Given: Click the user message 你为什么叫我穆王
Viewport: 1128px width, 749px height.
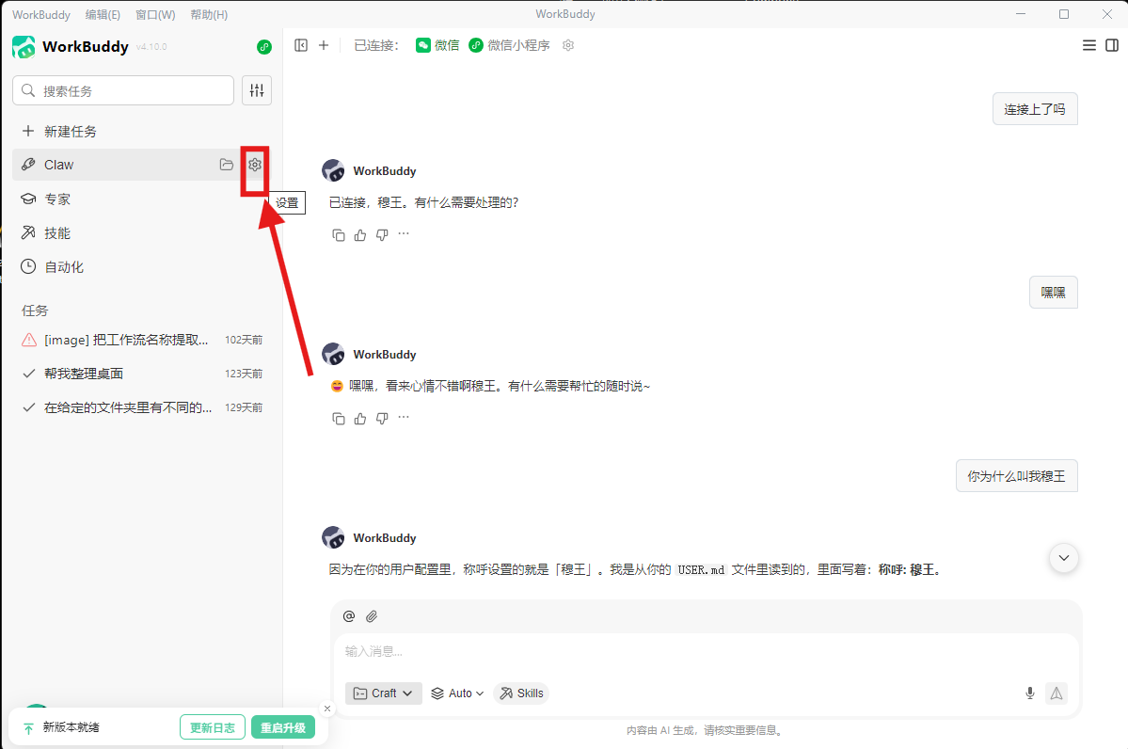Looking at the screenshot, I should pyautogui.click(x=1016, y=476).
